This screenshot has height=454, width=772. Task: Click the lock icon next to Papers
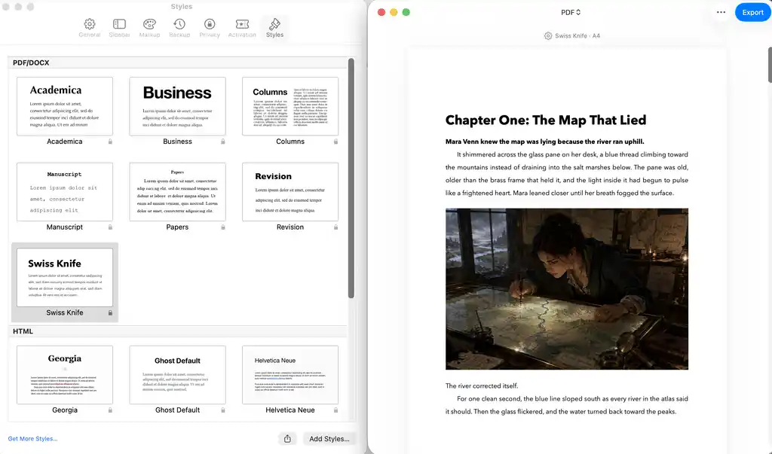pyautogui.click(x=223, y=227)
